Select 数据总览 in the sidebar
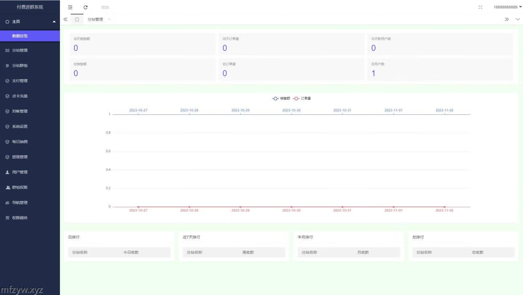 20,36
